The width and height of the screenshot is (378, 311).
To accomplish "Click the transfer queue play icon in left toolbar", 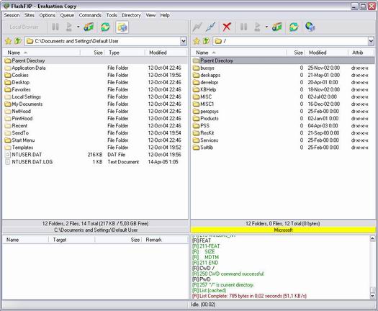I will (x=69, y=27).
